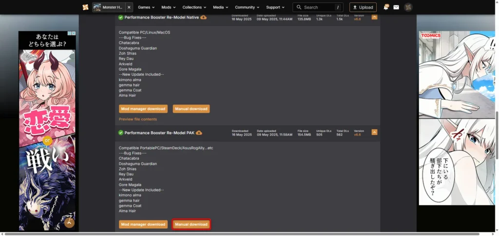Click upload date 09 May 2025, 11:58AM
Viewport: 499px width, 236px height.
(x=275, y=135)
